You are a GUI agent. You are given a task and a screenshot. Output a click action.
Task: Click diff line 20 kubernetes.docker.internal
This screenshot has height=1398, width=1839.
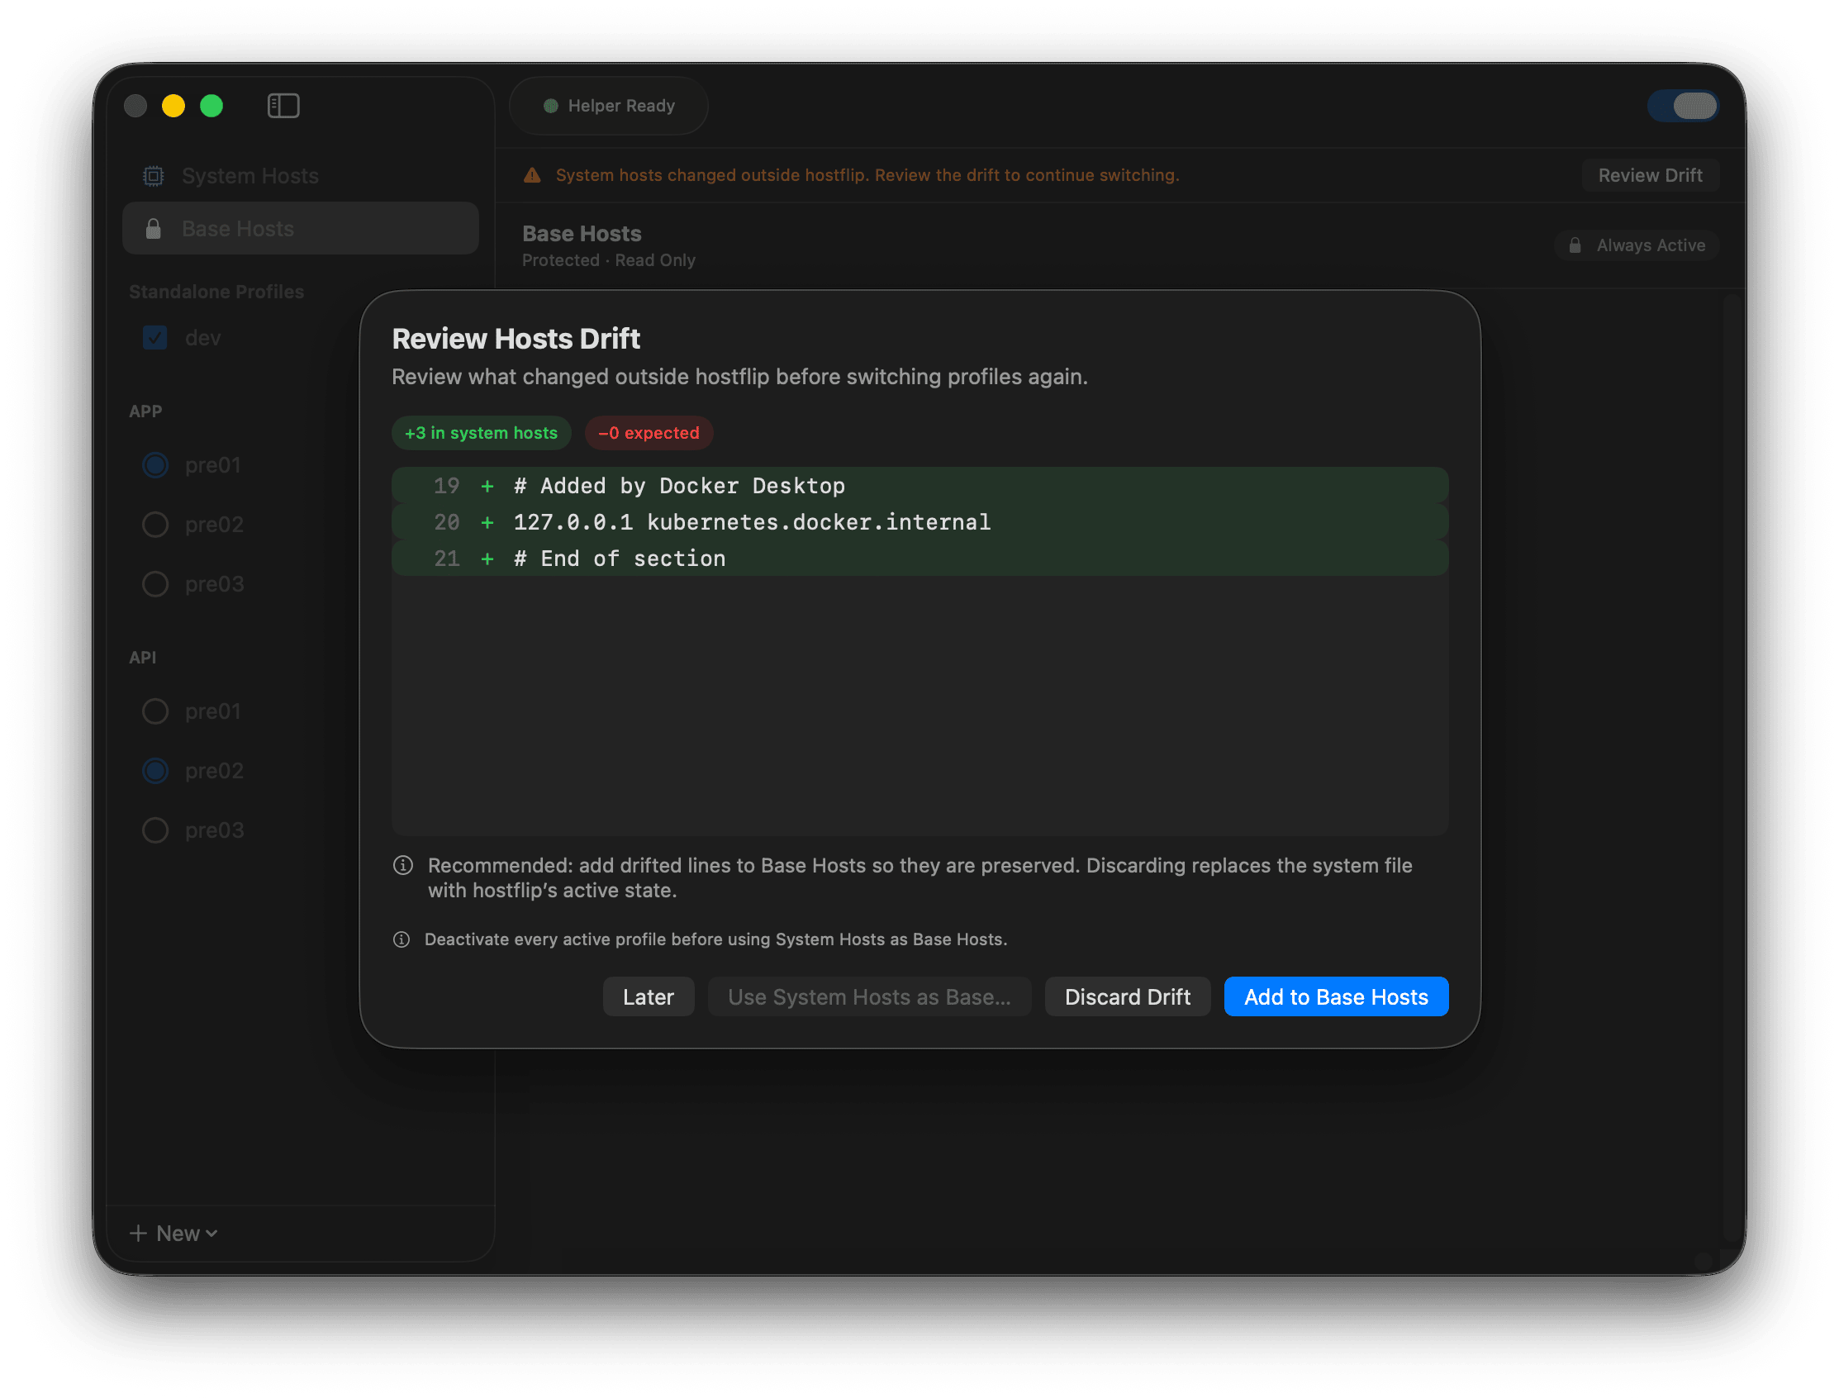(919, 522)
